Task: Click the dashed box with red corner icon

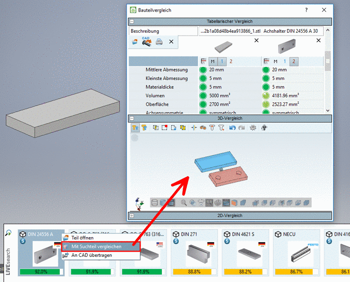Action: point(165,128)
